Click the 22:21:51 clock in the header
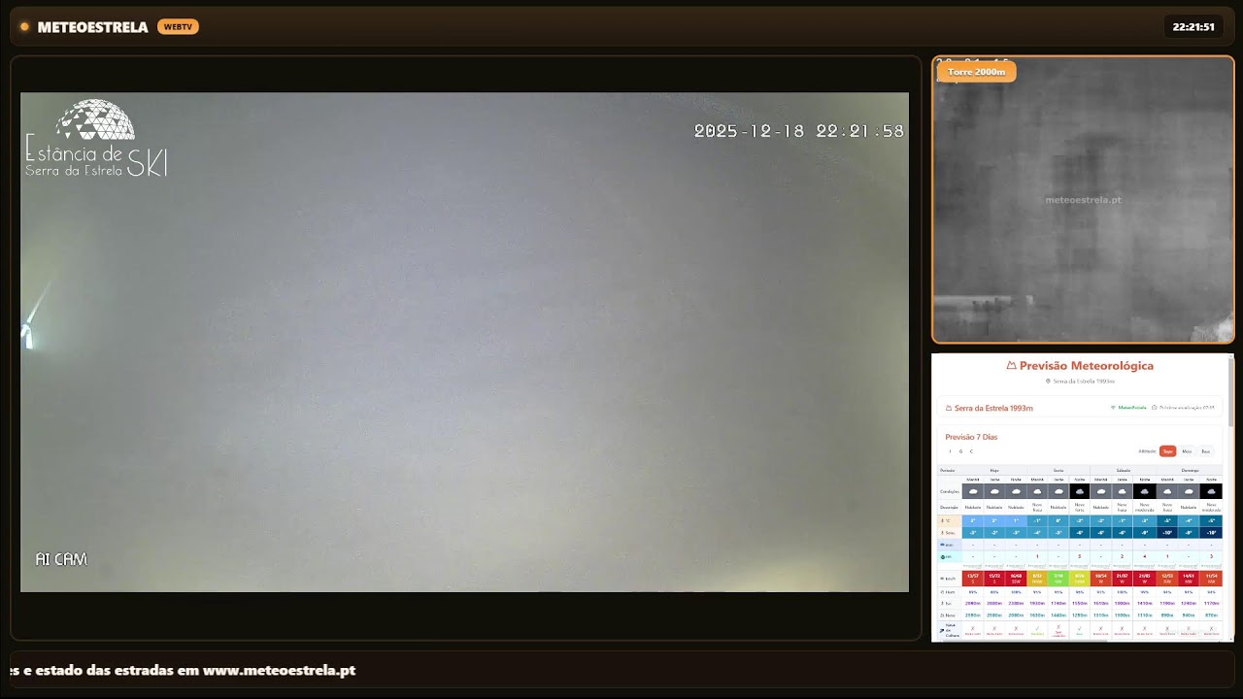 [1193, 27]
